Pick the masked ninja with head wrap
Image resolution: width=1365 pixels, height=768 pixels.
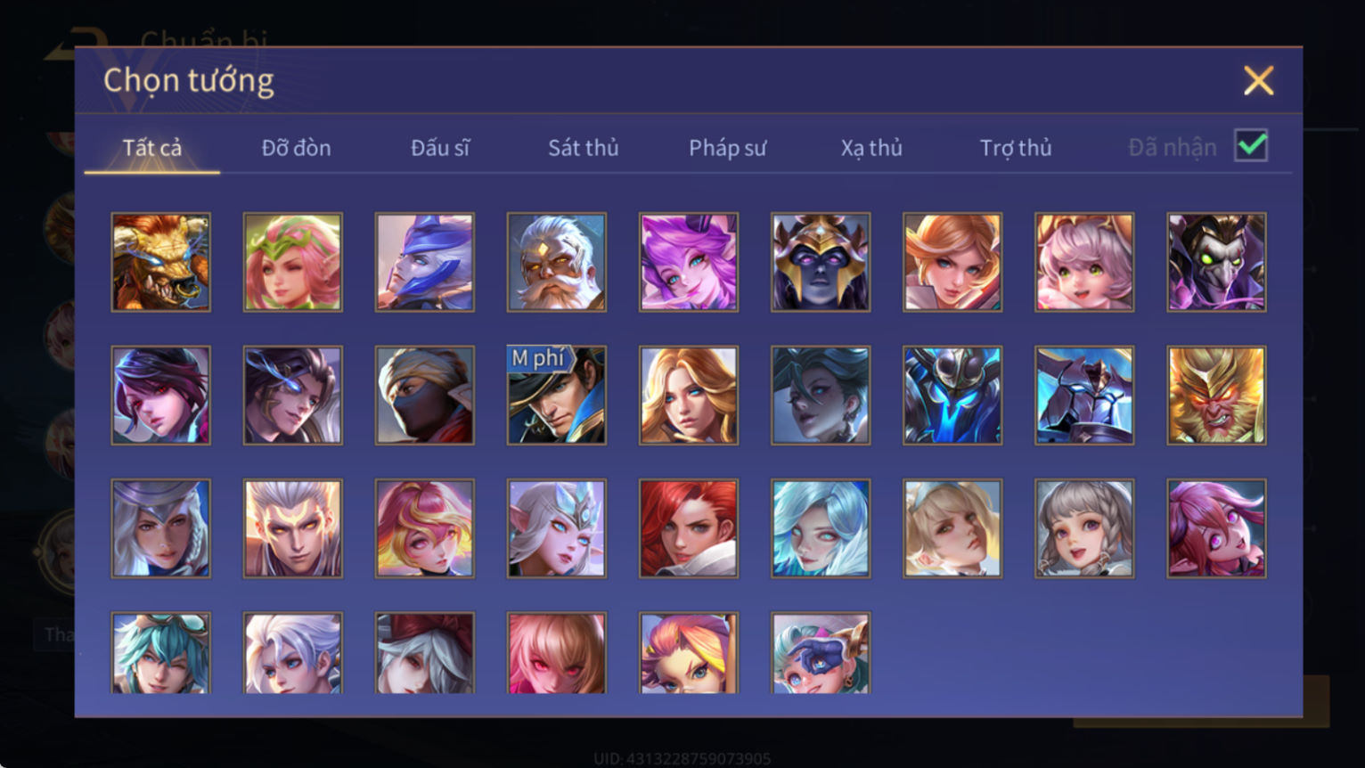(x=425, y=395)
